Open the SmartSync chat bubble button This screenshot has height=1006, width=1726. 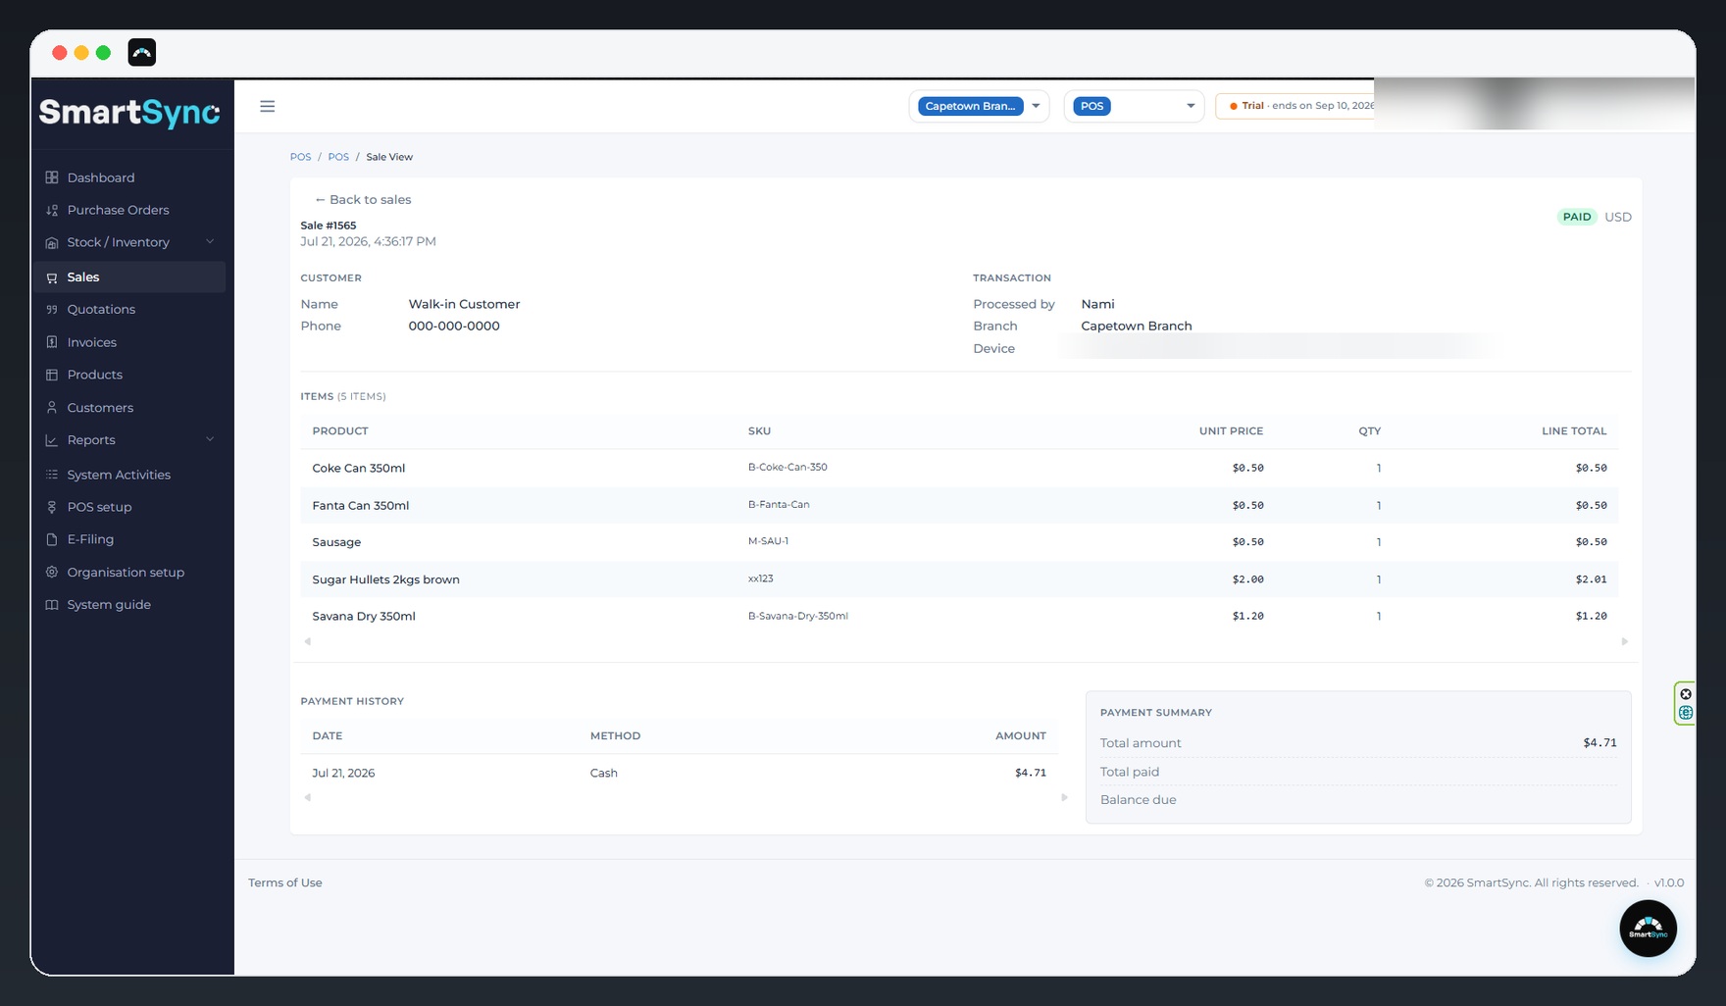click(x=1648, y=929)
